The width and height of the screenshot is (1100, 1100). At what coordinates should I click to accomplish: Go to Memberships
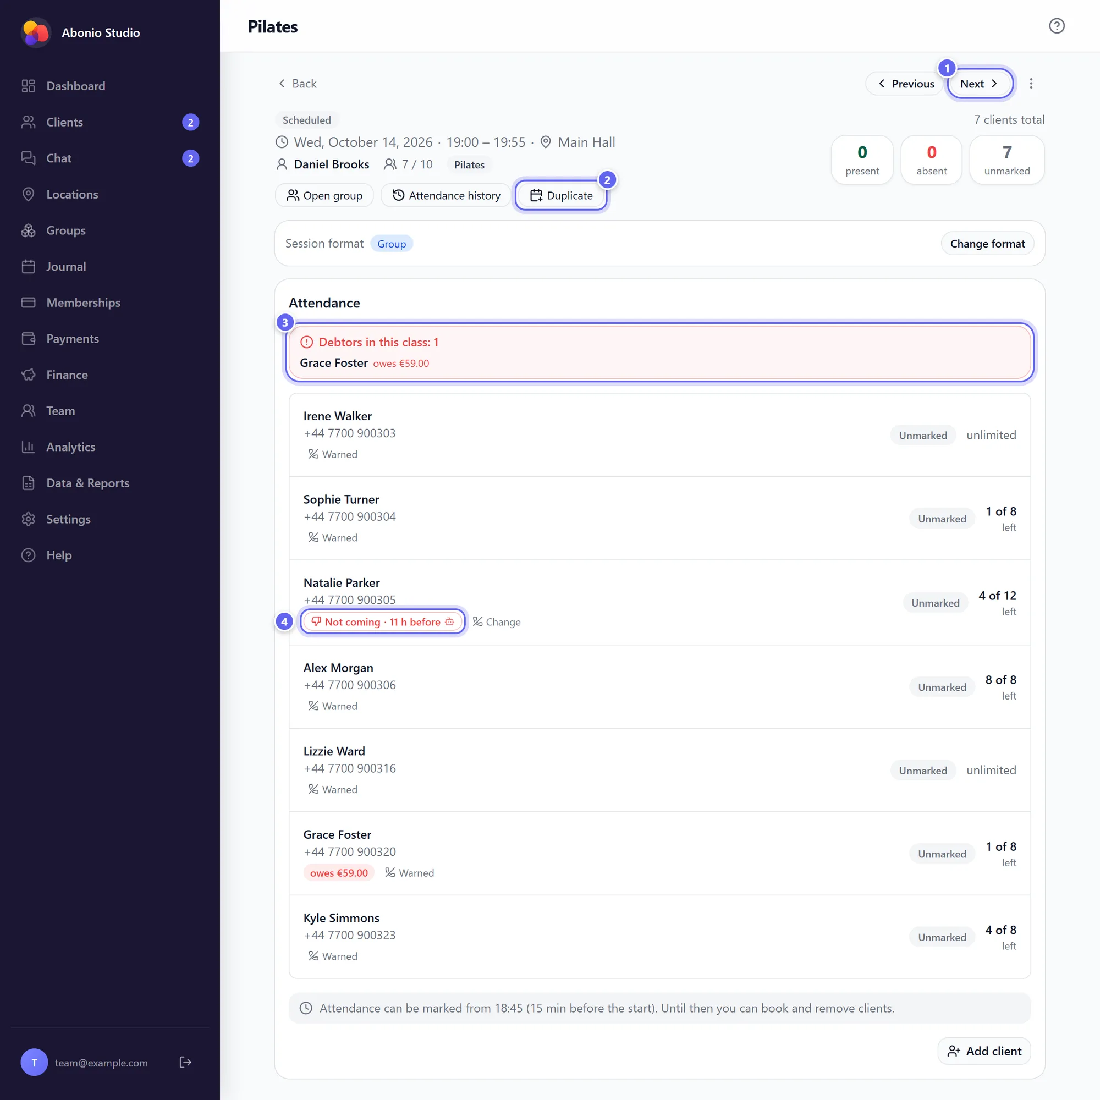[110, 302]
